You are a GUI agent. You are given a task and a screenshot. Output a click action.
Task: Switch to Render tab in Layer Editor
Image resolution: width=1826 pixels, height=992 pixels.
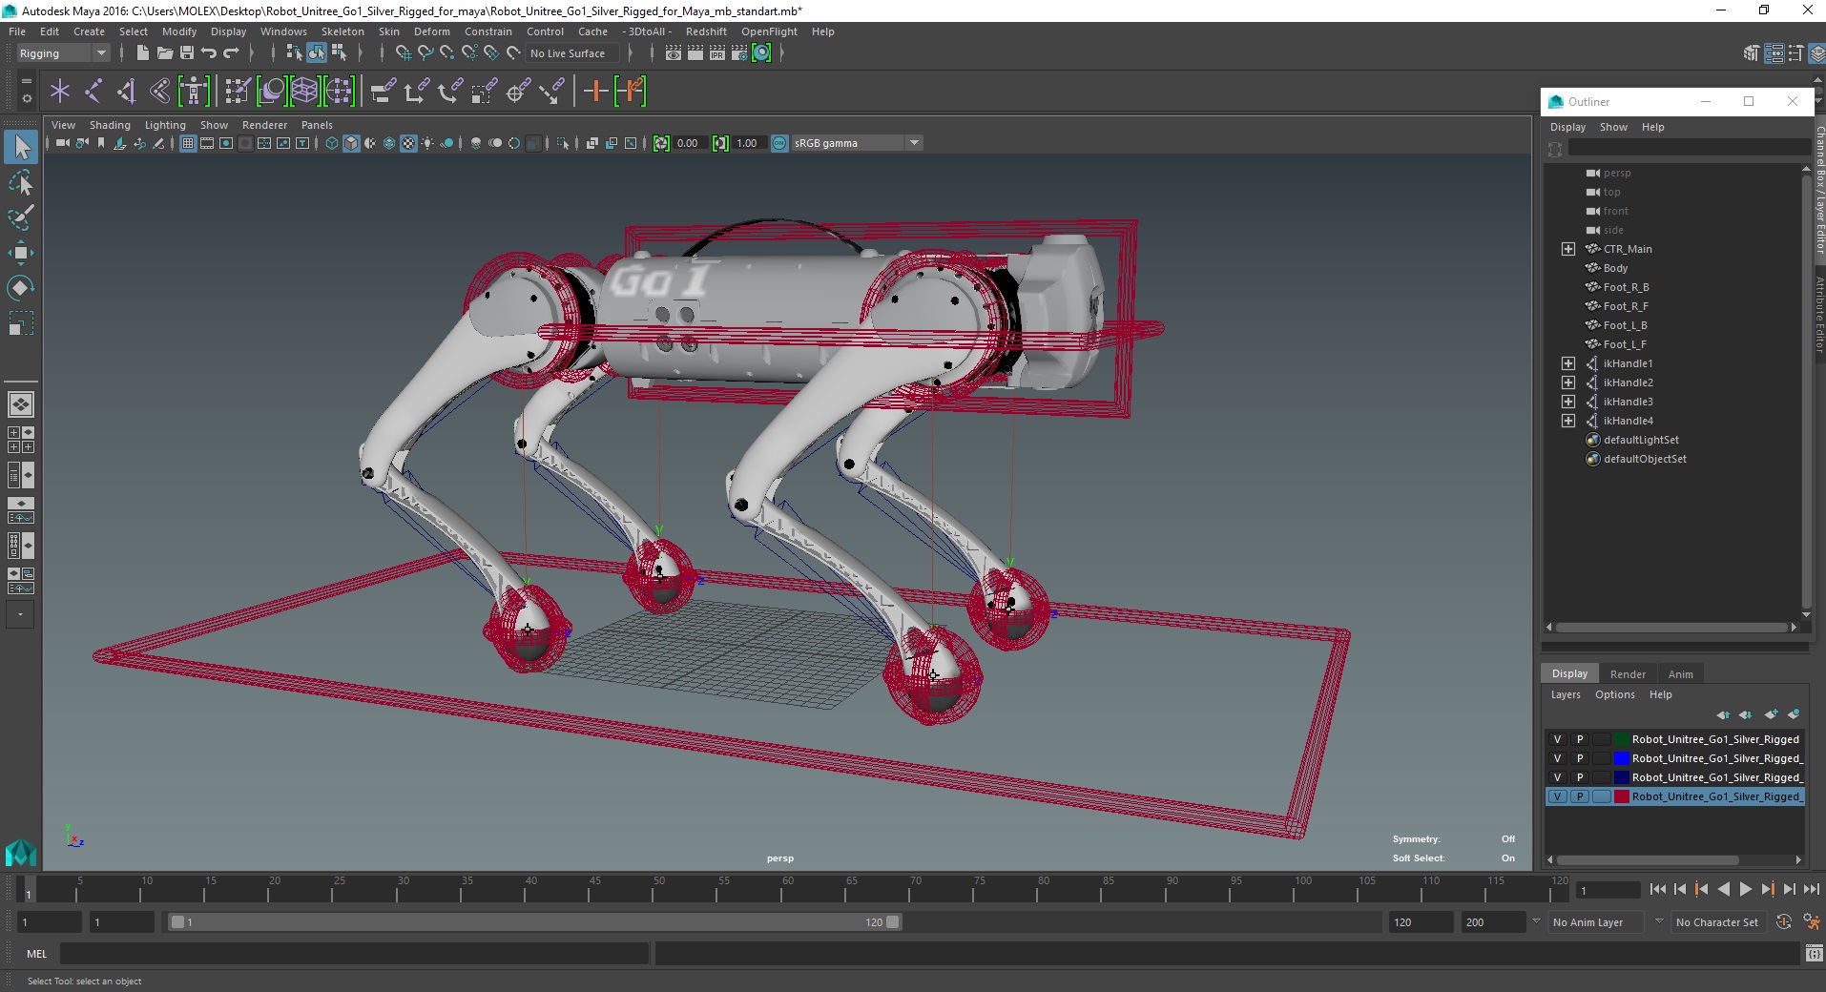(1628, 674)
